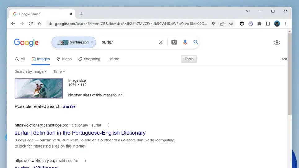
Task: Toggle the Tools button
Action: [189, 59]
